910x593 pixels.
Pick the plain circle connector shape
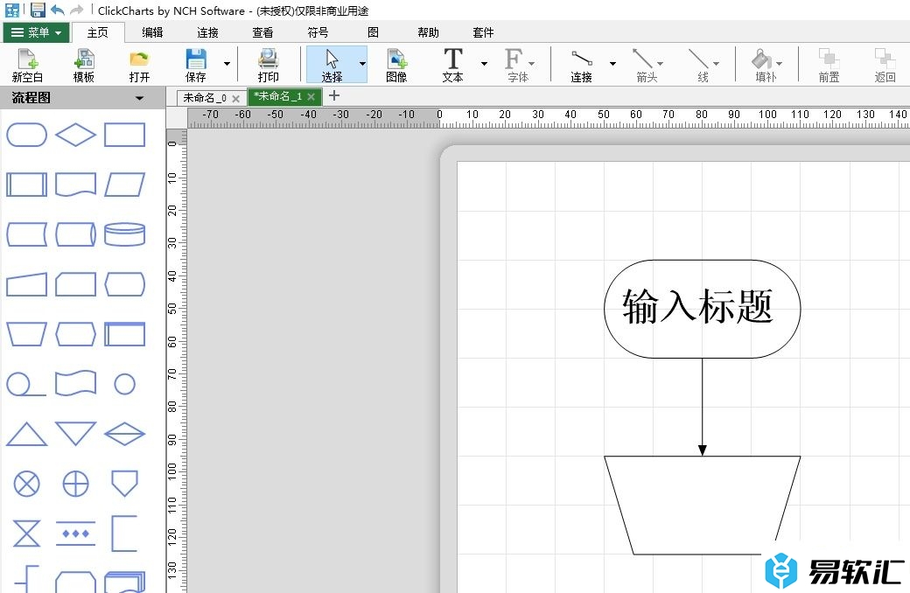click(125, 384)
